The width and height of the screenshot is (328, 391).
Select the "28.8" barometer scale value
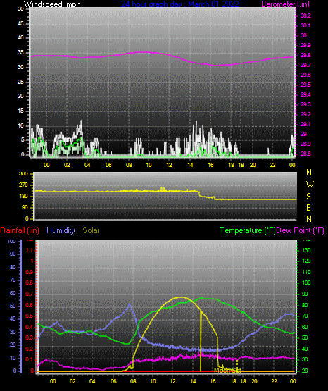point(305,154)
